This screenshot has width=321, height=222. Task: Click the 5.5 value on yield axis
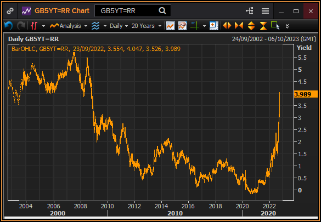pos(302,58)
